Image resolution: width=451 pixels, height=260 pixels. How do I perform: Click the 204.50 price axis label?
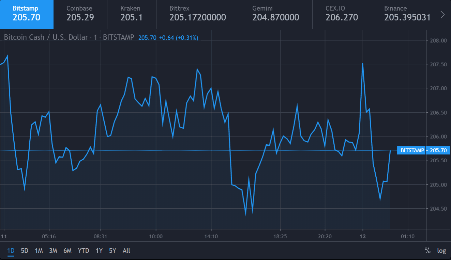(438, 209)
